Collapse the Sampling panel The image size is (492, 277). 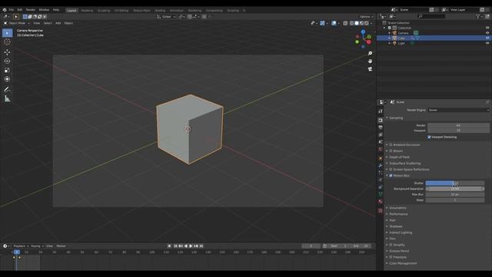click(x=396, y=118)
